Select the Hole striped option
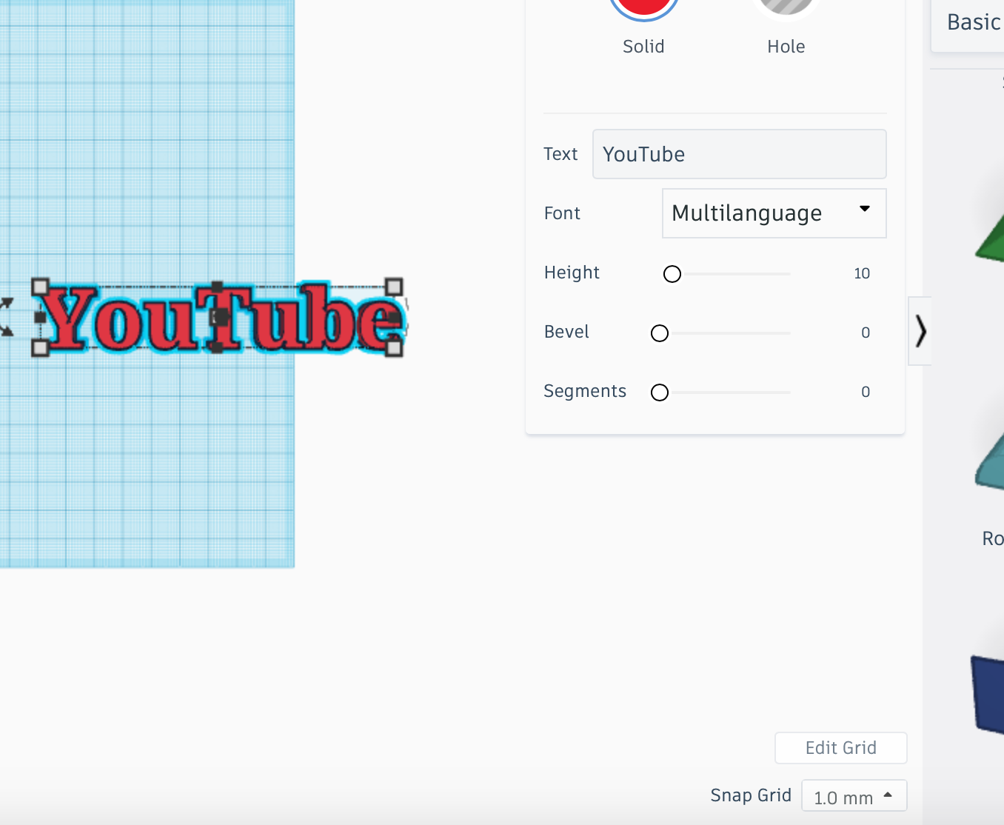 (786, 7)
